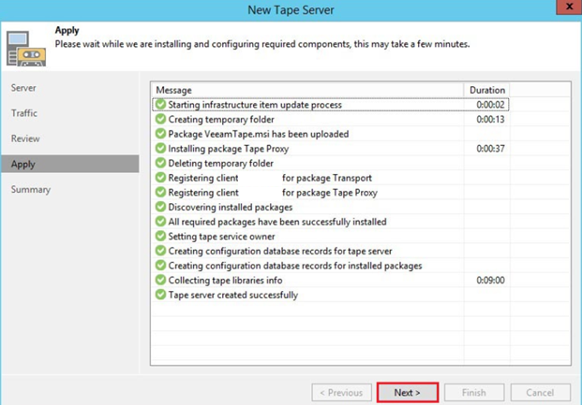Click green check beside Starting infrastructure item update
The height and width of the screenshot is (405, 582).
tap(160, 105)
